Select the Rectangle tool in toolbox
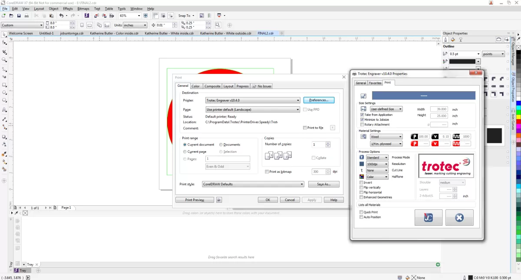521x280 pixels. tap(4, 85)
